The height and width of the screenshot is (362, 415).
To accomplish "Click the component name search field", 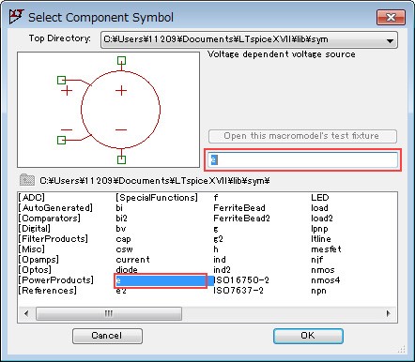I will point(303,159).
